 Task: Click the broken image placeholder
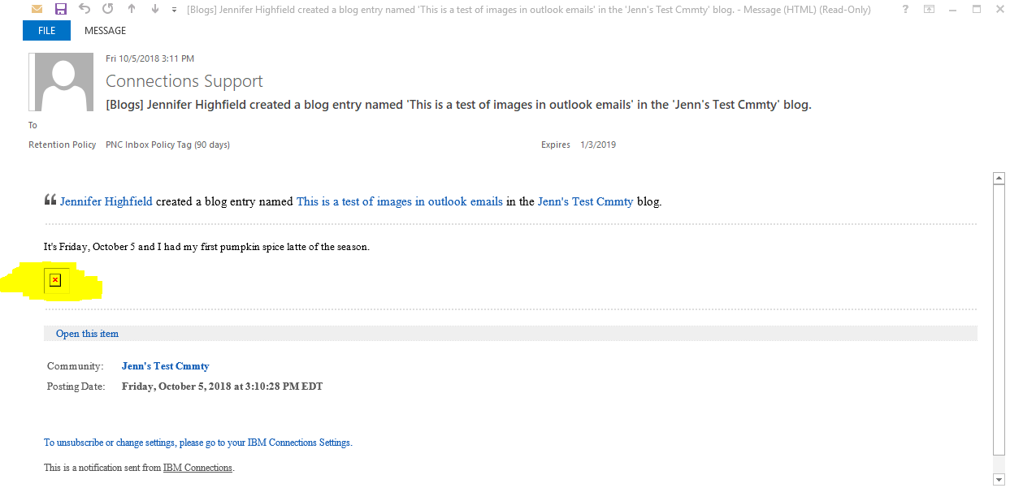coord(54,280)
